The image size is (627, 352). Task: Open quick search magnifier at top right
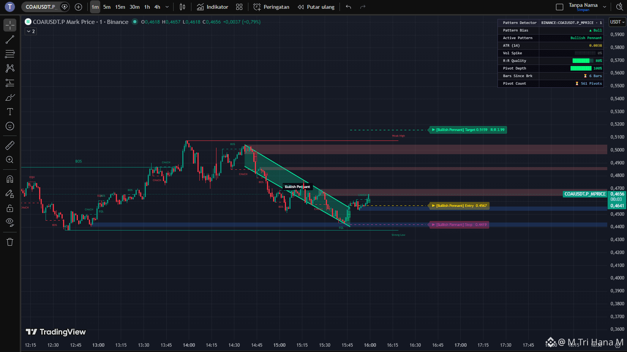(619, 7)
